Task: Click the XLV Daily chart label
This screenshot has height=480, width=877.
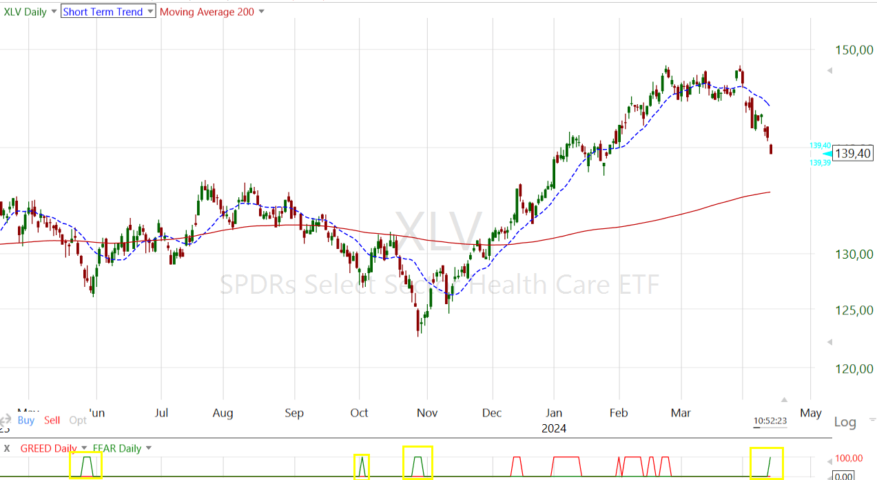Action: point(25,12)
